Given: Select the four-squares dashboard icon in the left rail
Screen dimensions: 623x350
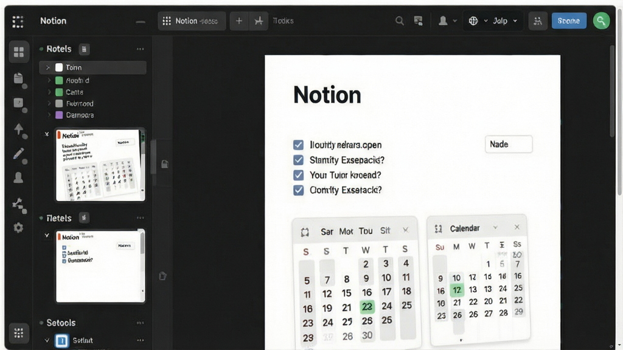Looking at the screenshot, I should [x=19, y=52].
